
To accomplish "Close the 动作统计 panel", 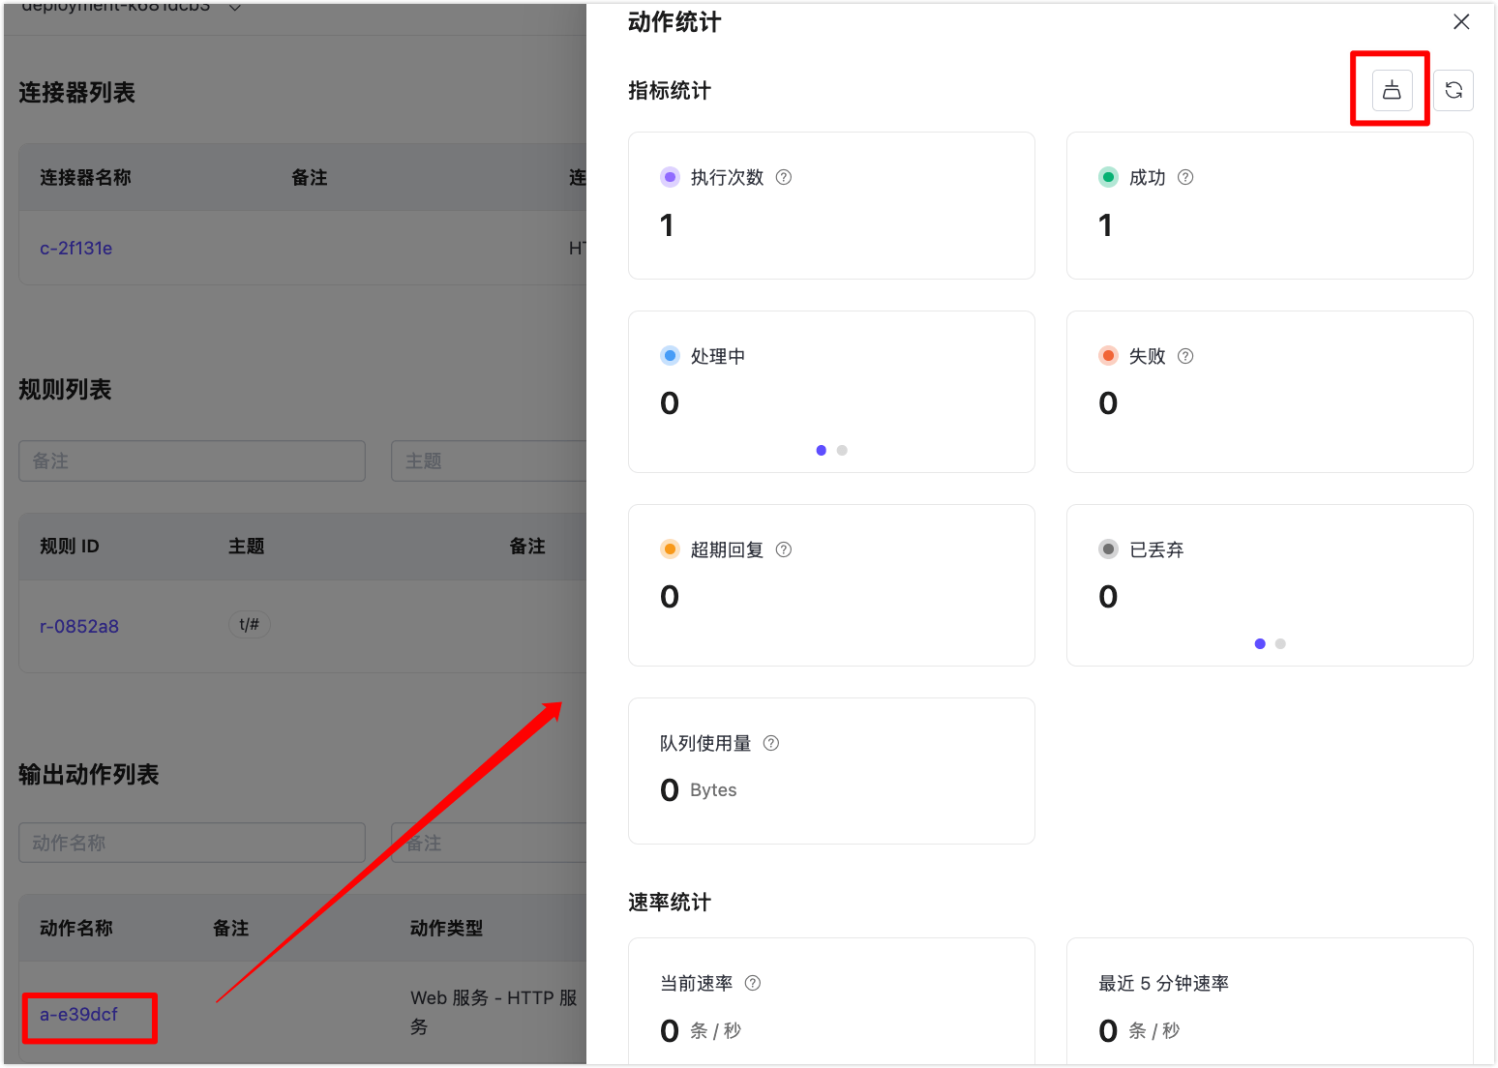I will click(x=1461, y=22).
